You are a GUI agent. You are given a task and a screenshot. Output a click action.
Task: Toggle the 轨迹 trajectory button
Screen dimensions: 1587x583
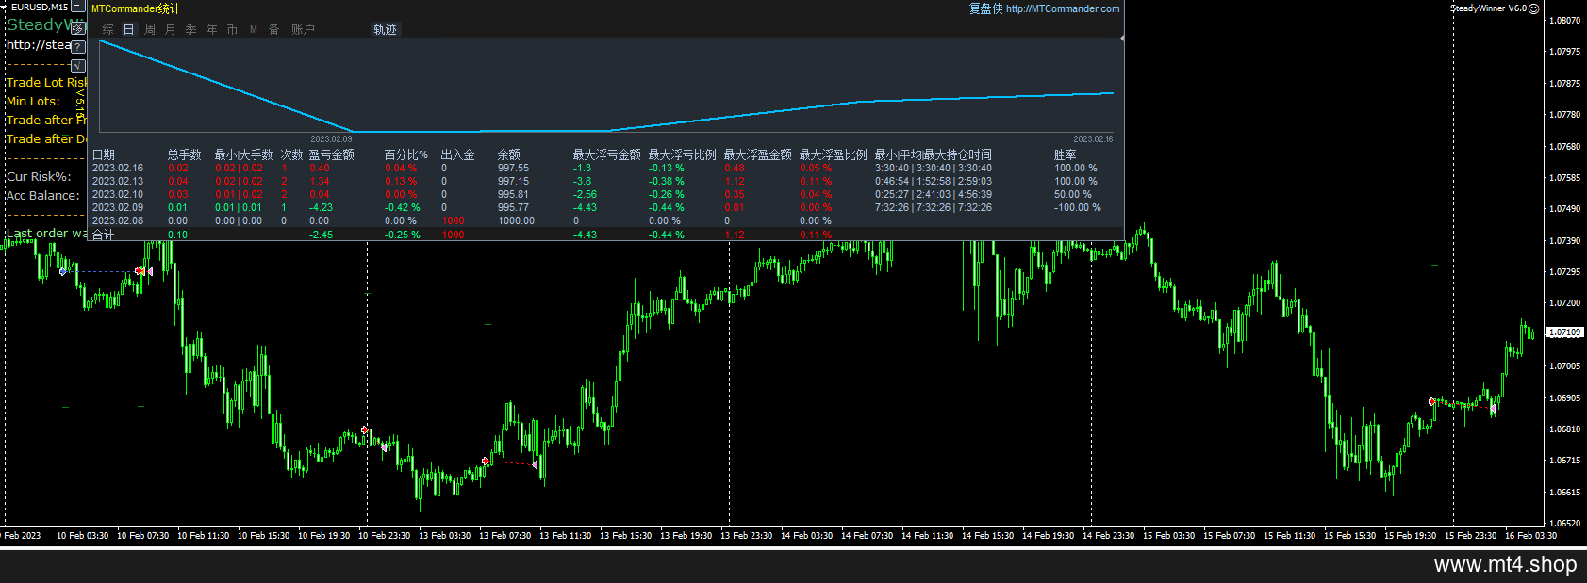(386, 29)
